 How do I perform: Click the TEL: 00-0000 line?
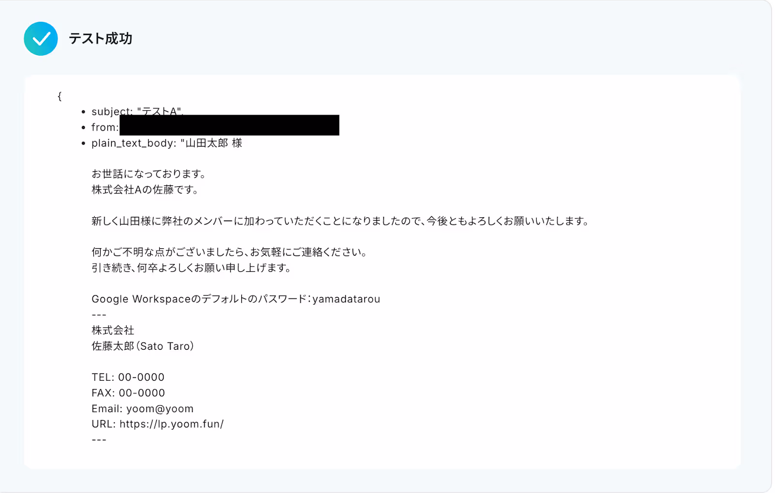pyautogui.click(x=128, y=377)
